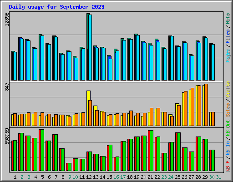
Task: Click day 9 on the x-axis
Action: [70, 177]
